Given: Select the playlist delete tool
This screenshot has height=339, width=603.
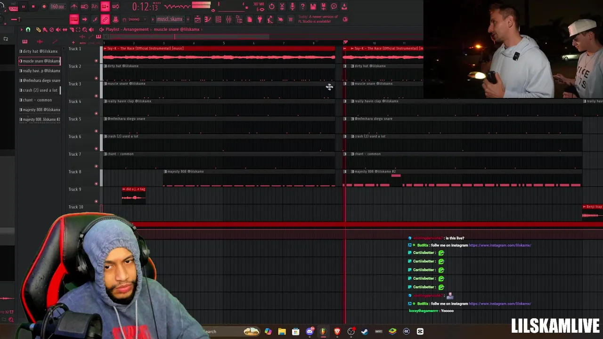Looking at the screenshot, I should pyautogui.click(x=51, y=29).
